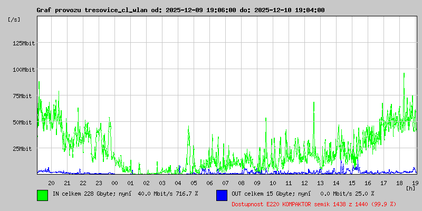Click the tallest green traffic peak near hour 18
The image size is (422, 211).
404,75
